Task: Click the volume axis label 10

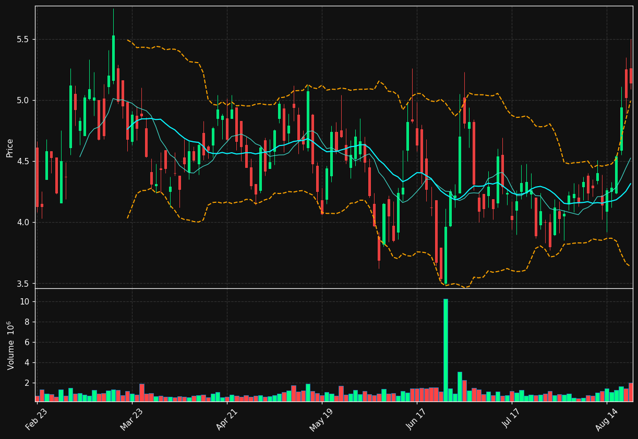Action: click(26, 302)
